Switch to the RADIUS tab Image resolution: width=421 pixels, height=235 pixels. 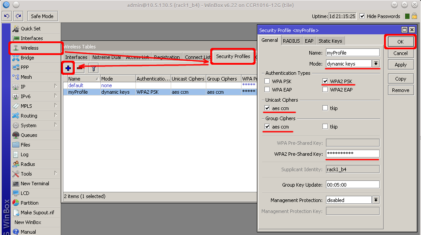[291, 41]
